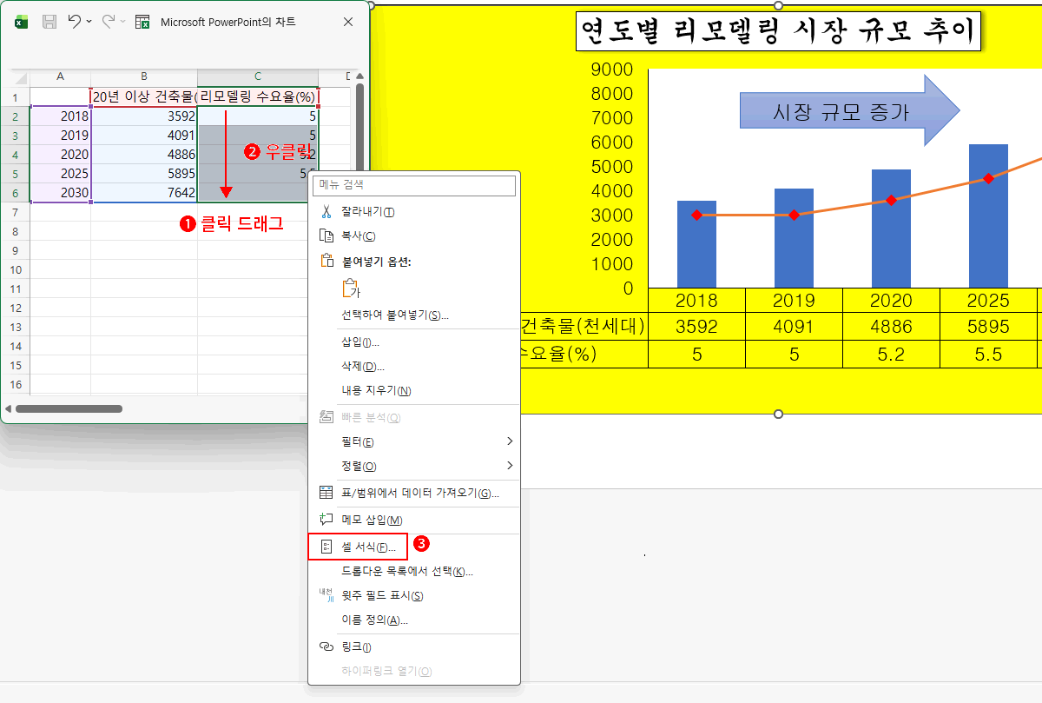Undo the last action with the Undo icon
The image size is (1042, 703).
75,20
